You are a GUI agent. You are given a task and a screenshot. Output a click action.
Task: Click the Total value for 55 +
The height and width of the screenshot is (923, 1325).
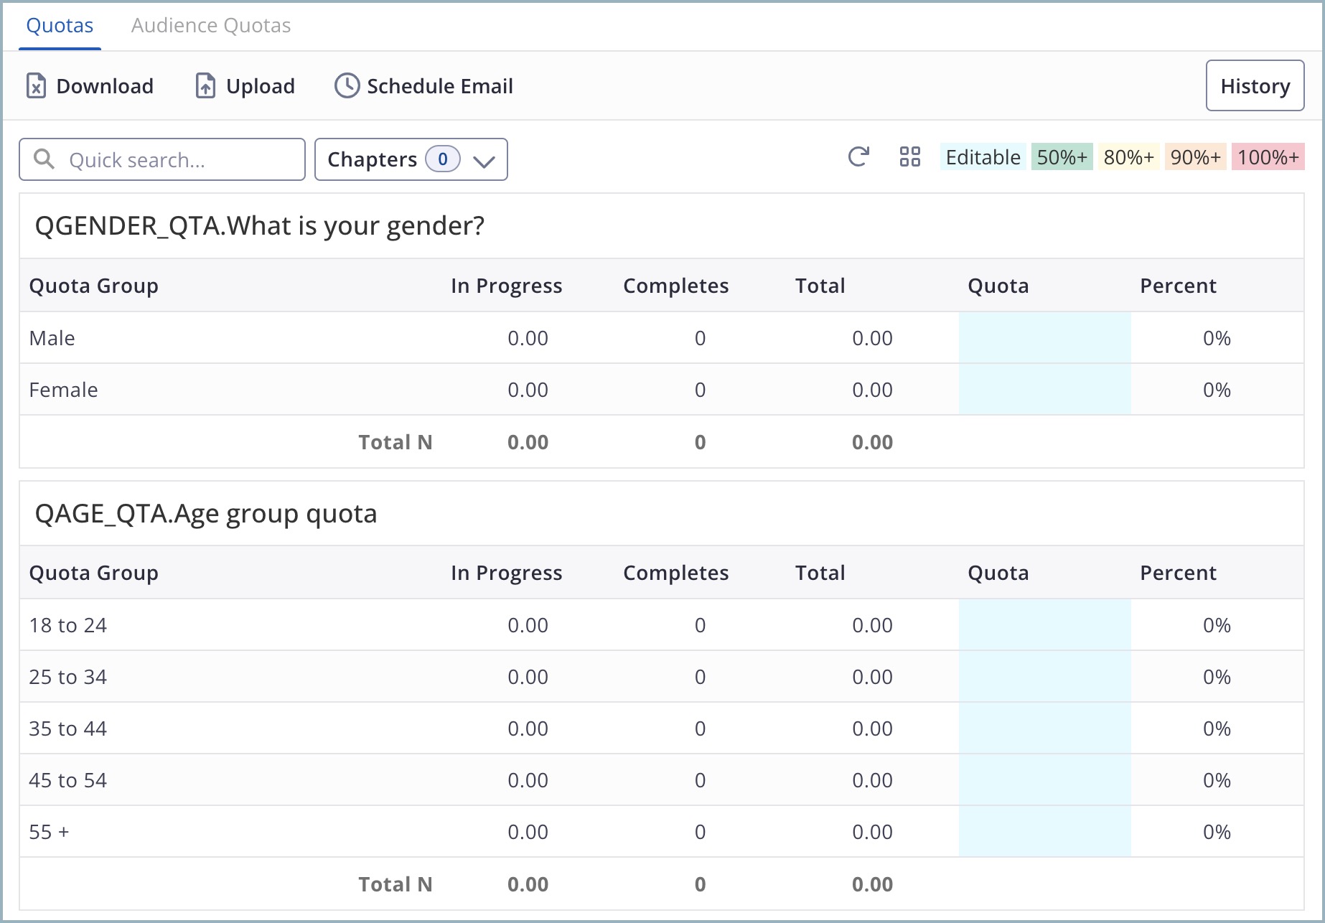873,832
